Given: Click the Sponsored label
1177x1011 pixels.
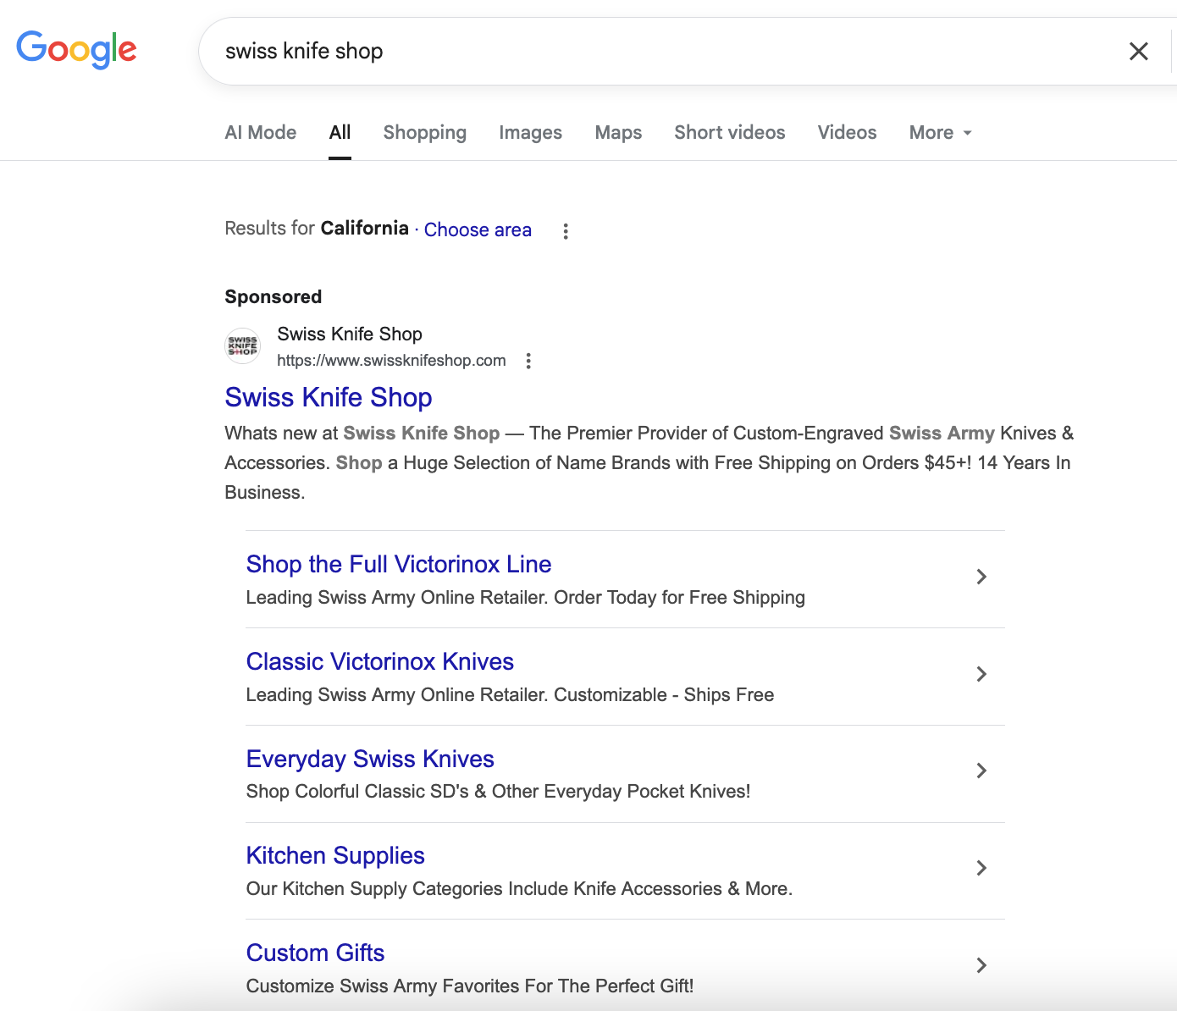Looking at the screenshot, I should pyautogui.click(x=274, y=296).
